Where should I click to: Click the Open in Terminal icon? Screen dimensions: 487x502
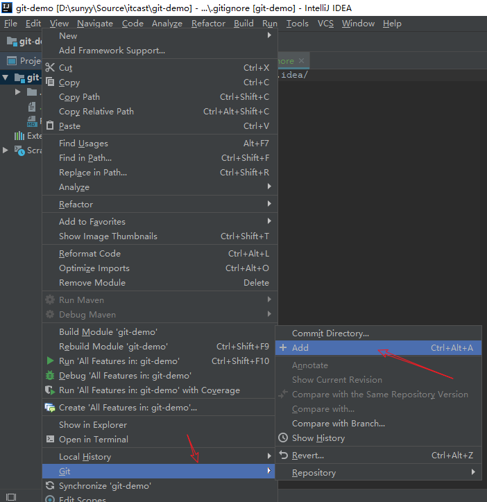click(50, 440)
